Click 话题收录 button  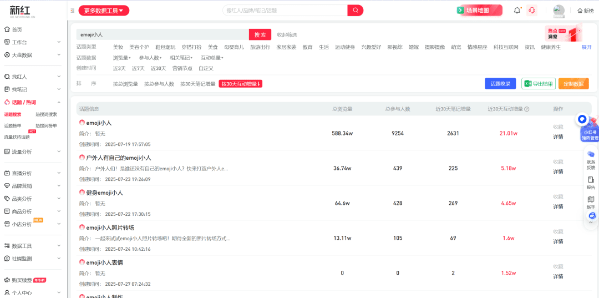pos(500,84)
